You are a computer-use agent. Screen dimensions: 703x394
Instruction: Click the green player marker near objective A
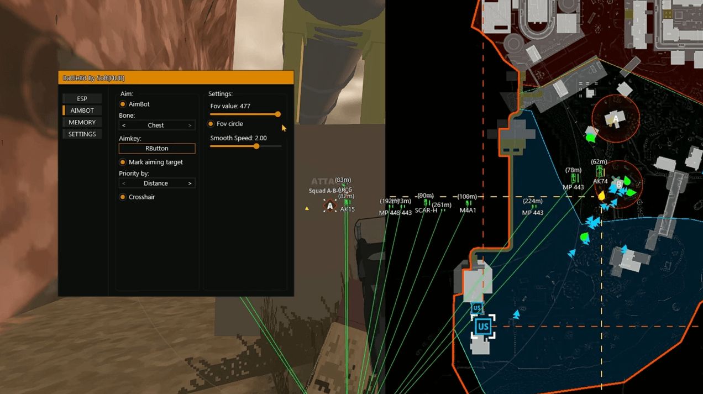[x=590, y=137]
